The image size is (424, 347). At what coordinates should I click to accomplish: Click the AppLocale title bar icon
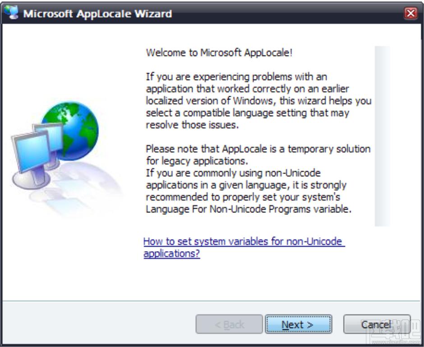11,13
